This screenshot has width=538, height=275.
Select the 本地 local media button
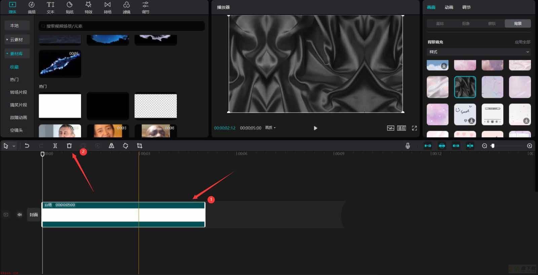click(17, 26)
